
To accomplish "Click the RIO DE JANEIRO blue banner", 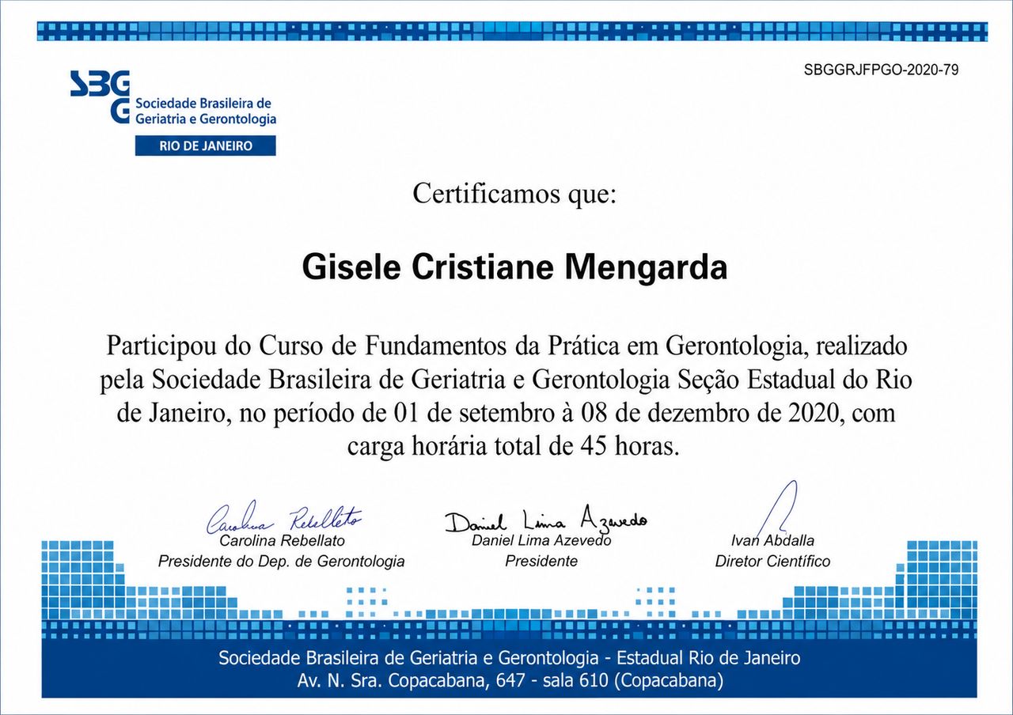I will pos(206,146).
